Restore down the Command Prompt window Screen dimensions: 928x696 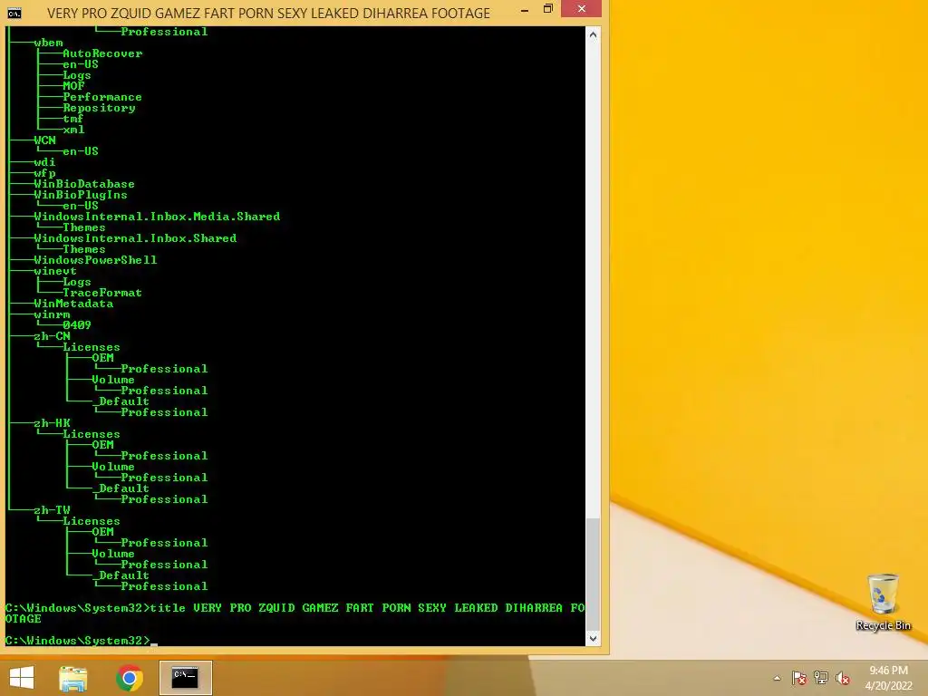click(548, 9)
